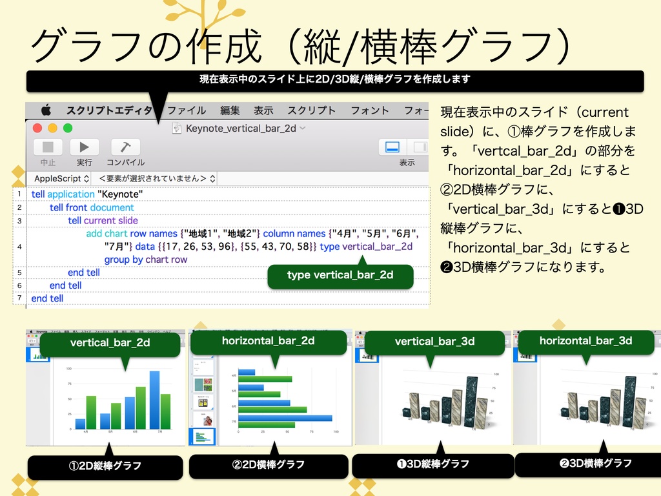
Task: Click the Apple logo in the menu bar
Action: coord(45,110)
